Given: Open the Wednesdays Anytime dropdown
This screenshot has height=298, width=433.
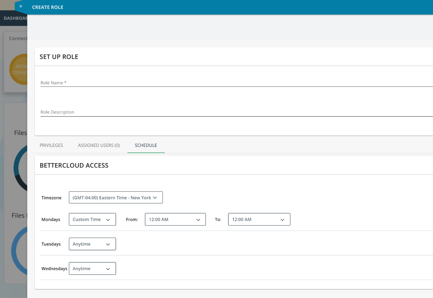Looking at the screenshot, I should tap(92, 268).
